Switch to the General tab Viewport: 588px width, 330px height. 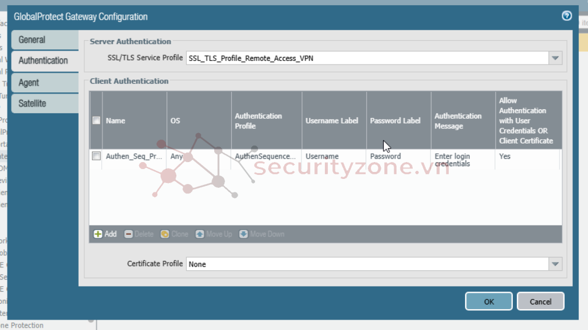[x=32, y=40]
